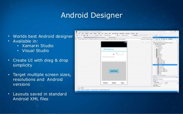This screenshot has width=183, height=114.
Task: Open the BUILD menu
Action: (x=91, y=33)
